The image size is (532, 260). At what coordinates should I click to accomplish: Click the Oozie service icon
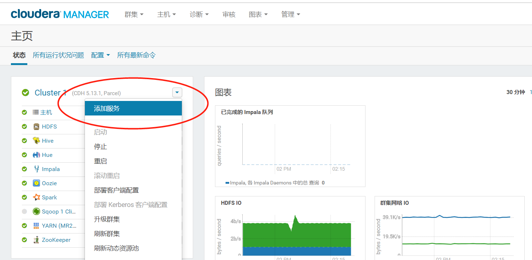[36, 183]
